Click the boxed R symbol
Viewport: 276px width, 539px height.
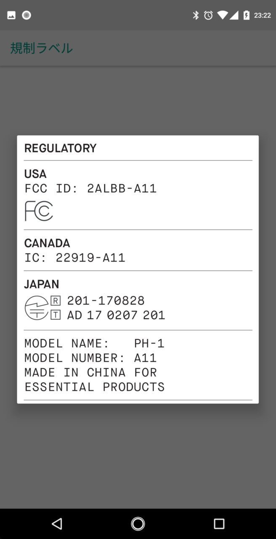pos(56,301)
